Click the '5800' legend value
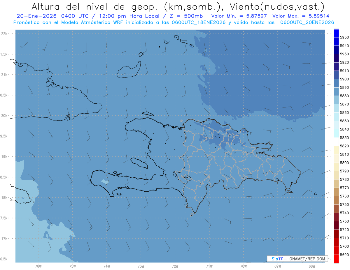The image size is (350, 270). coord(344,163)
